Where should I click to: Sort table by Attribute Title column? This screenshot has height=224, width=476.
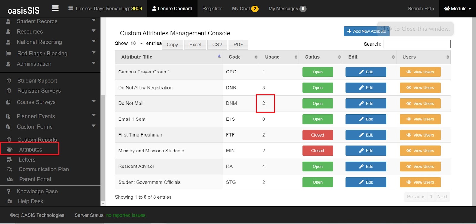(x=169, y=57)
